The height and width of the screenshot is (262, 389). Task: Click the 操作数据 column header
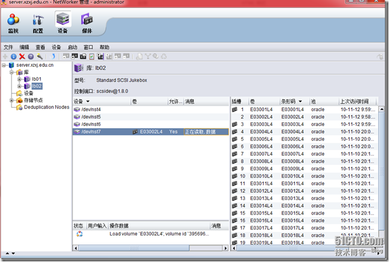click(x=159, y=226)
